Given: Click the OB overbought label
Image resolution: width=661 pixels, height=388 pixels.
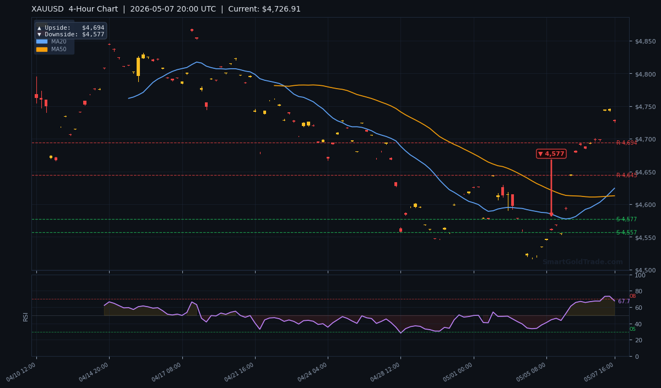Looking at the screenshot, I should [x=632, y=296].
